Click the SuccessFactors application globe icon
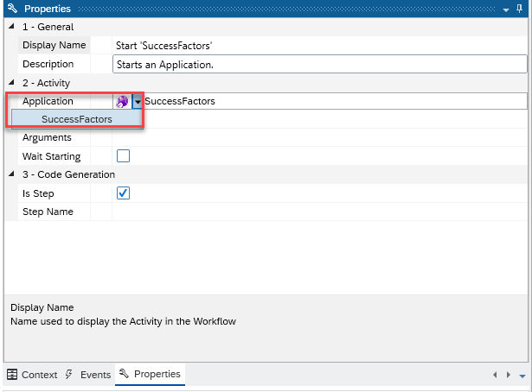Image resolution: width=532 pixels, height=392 pixels. [x=122, y=101]
